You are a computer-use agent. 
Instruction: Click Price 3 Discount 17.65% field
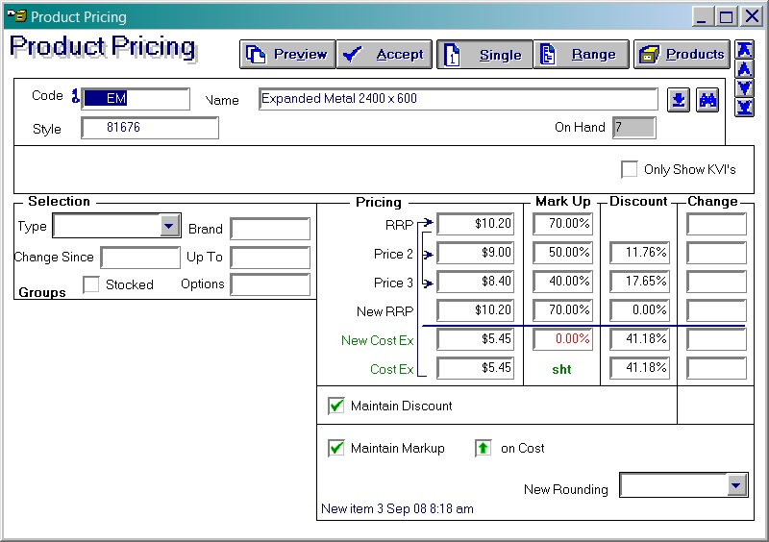(x=639, y=282)
